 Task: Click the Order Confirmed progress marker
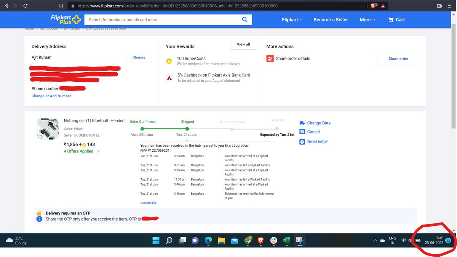point(143,129)
